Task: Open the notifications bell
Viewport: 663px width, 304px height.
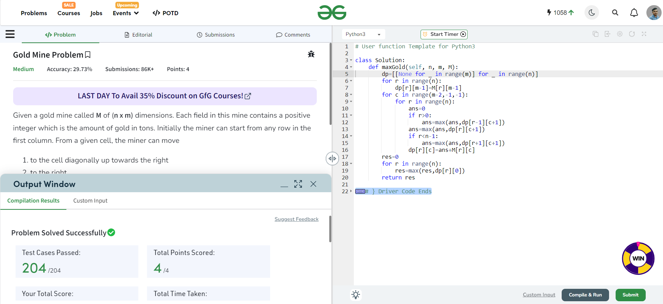Action: point(634,13)
